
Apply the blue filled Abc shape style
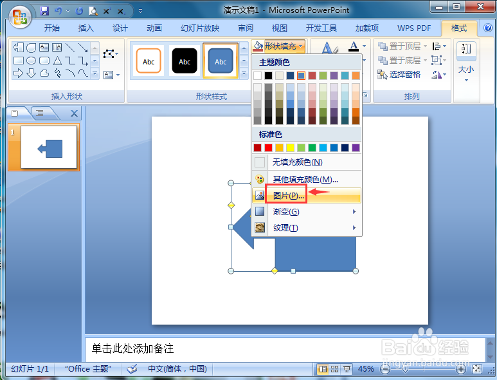pos(221,61)
